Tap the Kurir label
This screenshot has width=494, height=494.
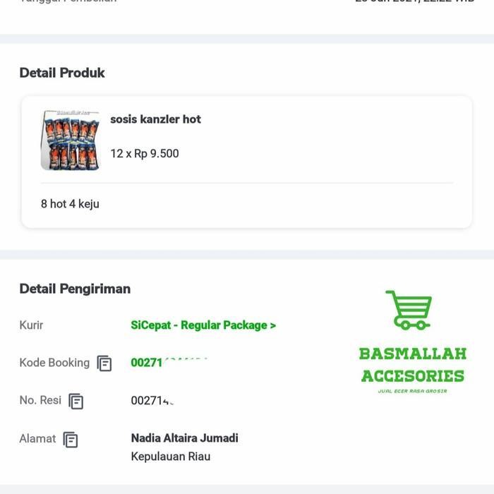(x=31, y=325)
